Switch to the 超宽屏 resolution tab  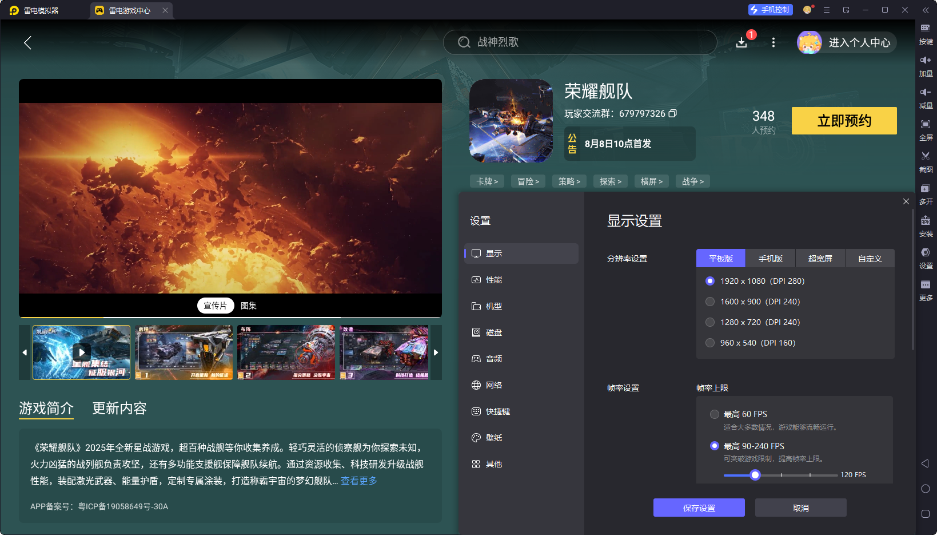(x=820, y=259)
